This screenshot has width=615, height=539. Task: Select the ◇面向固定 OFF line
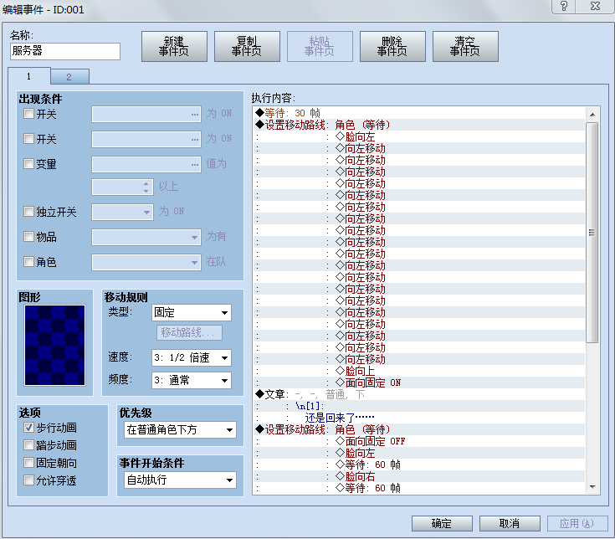pyautogui.click(x=419, y=441)
